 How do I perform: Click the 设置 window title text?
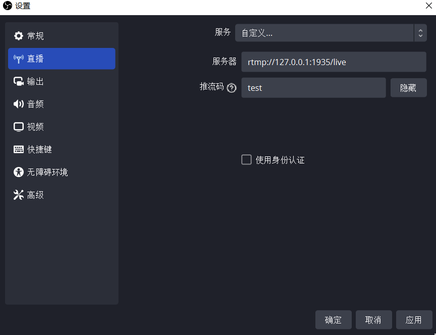click(x=23, y=6)
